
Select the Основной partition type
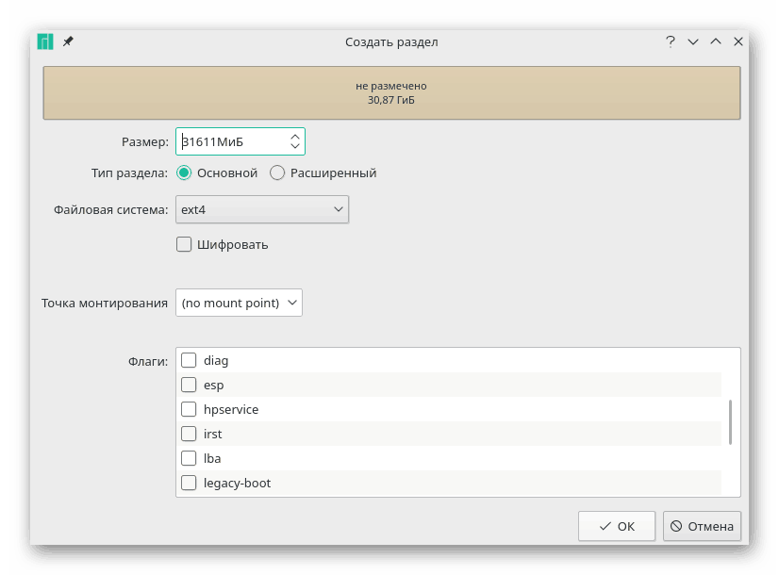click(184, 172)
